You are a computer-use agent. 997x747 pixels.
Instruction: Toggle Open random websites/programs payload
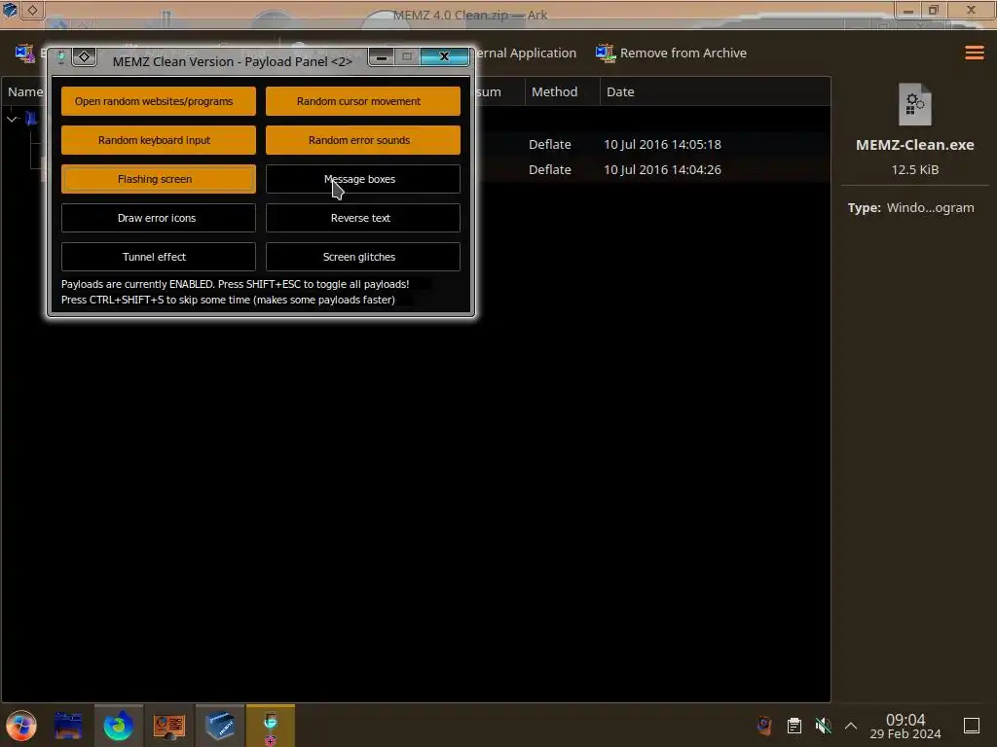pos(159,101)
